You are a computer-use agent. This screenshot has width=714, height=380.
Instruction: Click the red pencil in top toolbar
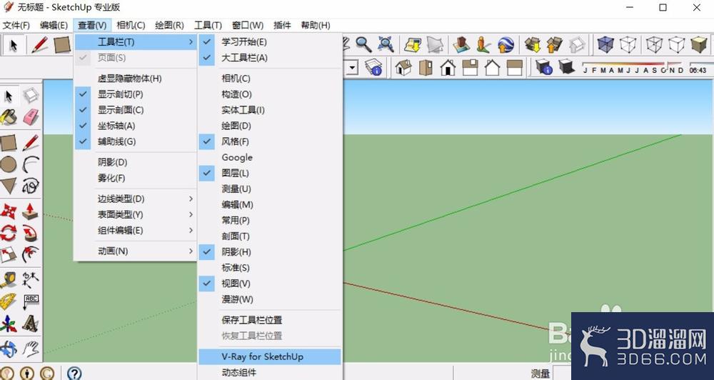(39, 45)
